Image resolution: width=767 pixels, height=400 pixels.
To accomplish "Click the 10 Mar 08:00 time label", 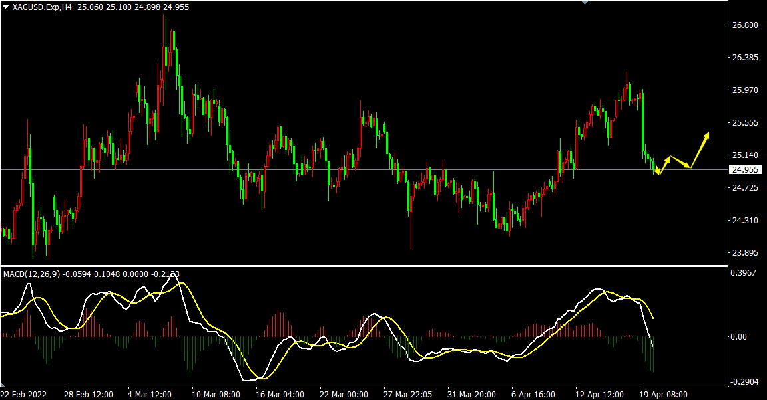I will click(216, 394).
